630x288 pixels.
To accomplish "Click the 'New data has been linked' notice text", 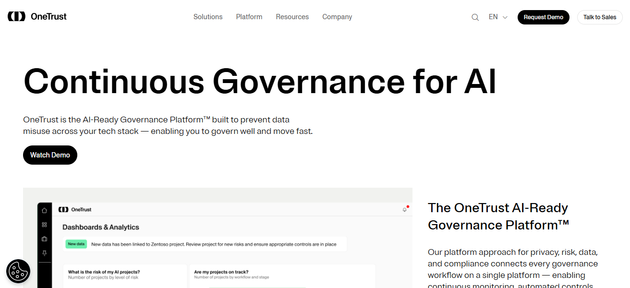I will click(x=214, y=244).
